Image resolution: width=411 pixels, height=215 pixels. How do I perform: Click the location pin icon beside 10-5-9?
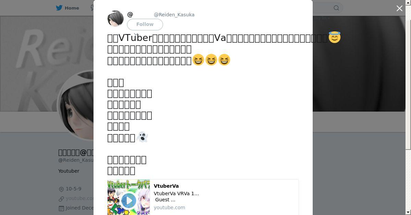click(61, 189)
